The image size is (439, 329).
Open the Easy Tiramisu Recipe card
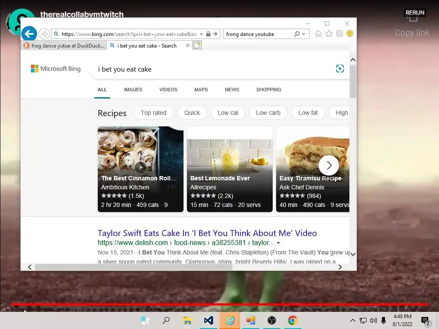pos(313,169)
